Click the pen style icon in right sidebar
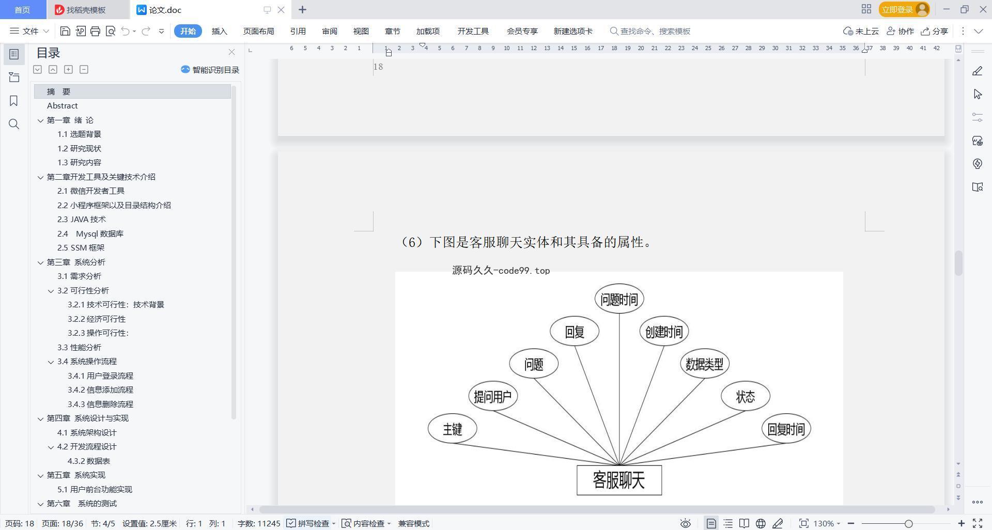The width and height of the screenshot is (992, 530). click(977, 71)
